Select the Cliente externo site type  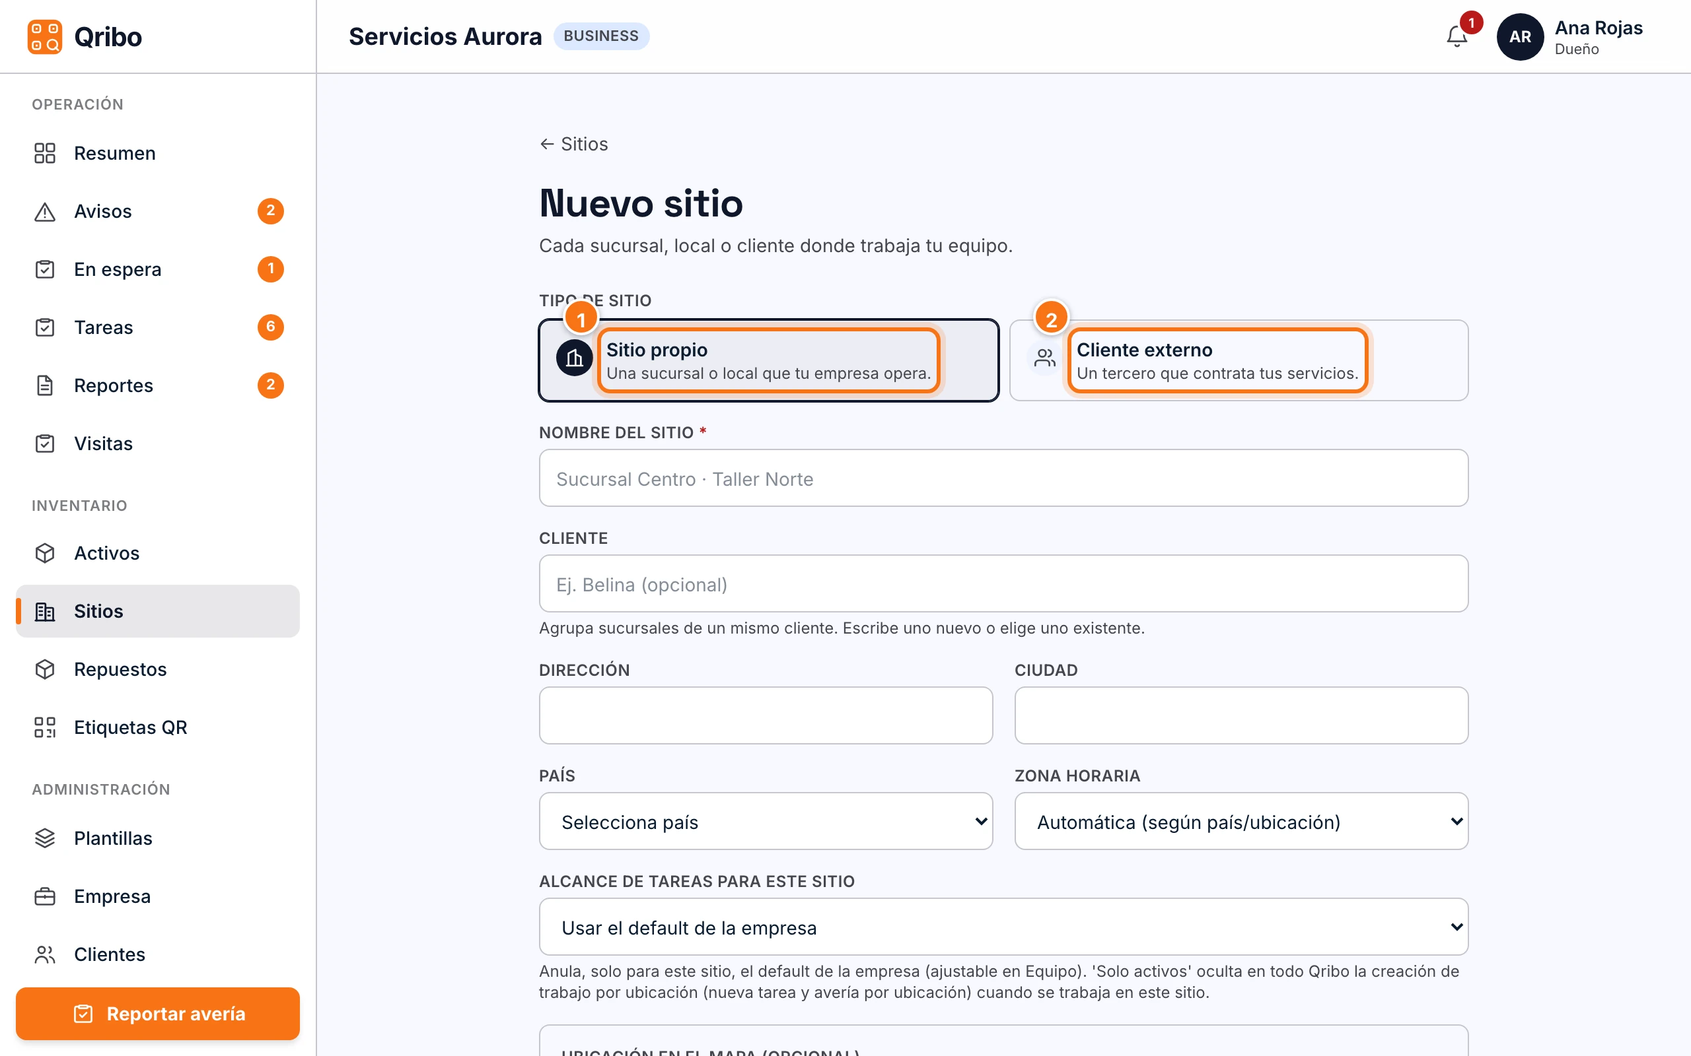tap(1239, 360)
